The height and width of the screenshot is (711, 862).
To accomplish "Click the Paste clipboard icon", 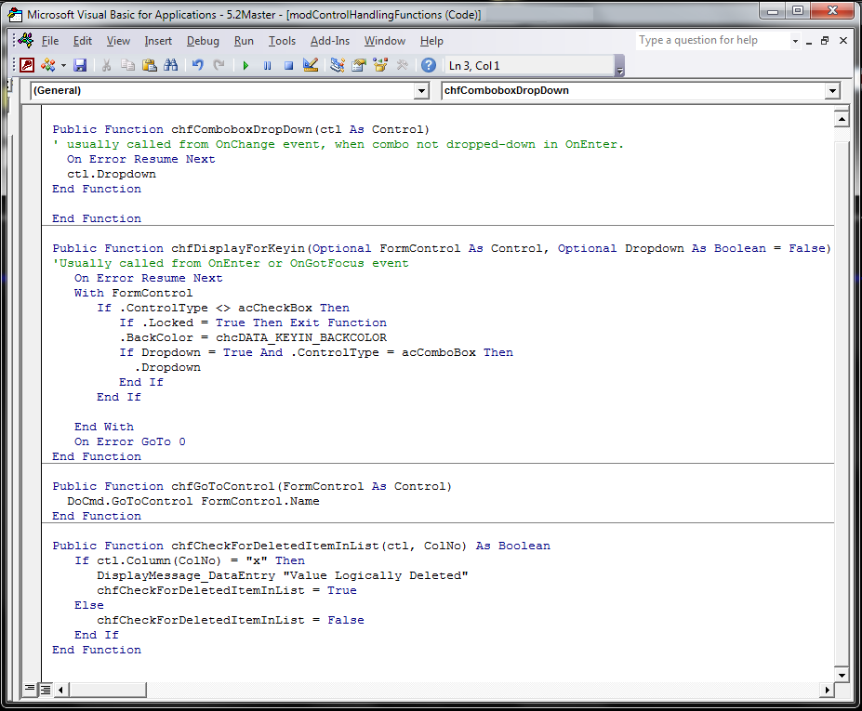I will click(149, 65).
